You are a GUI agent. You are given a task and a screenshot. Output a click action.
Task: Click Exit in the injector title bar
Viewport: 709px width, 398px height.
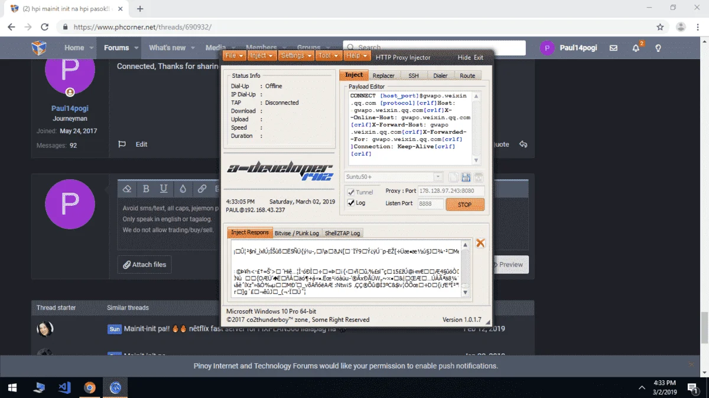pos(479,58)
